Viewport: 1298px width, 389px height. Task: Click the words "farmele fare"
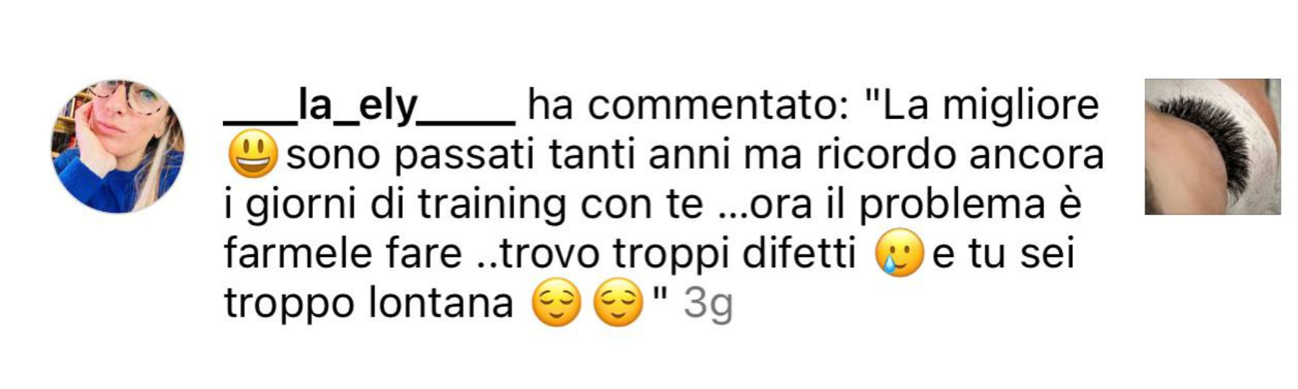pyautogui.click(x=343, y=253)
